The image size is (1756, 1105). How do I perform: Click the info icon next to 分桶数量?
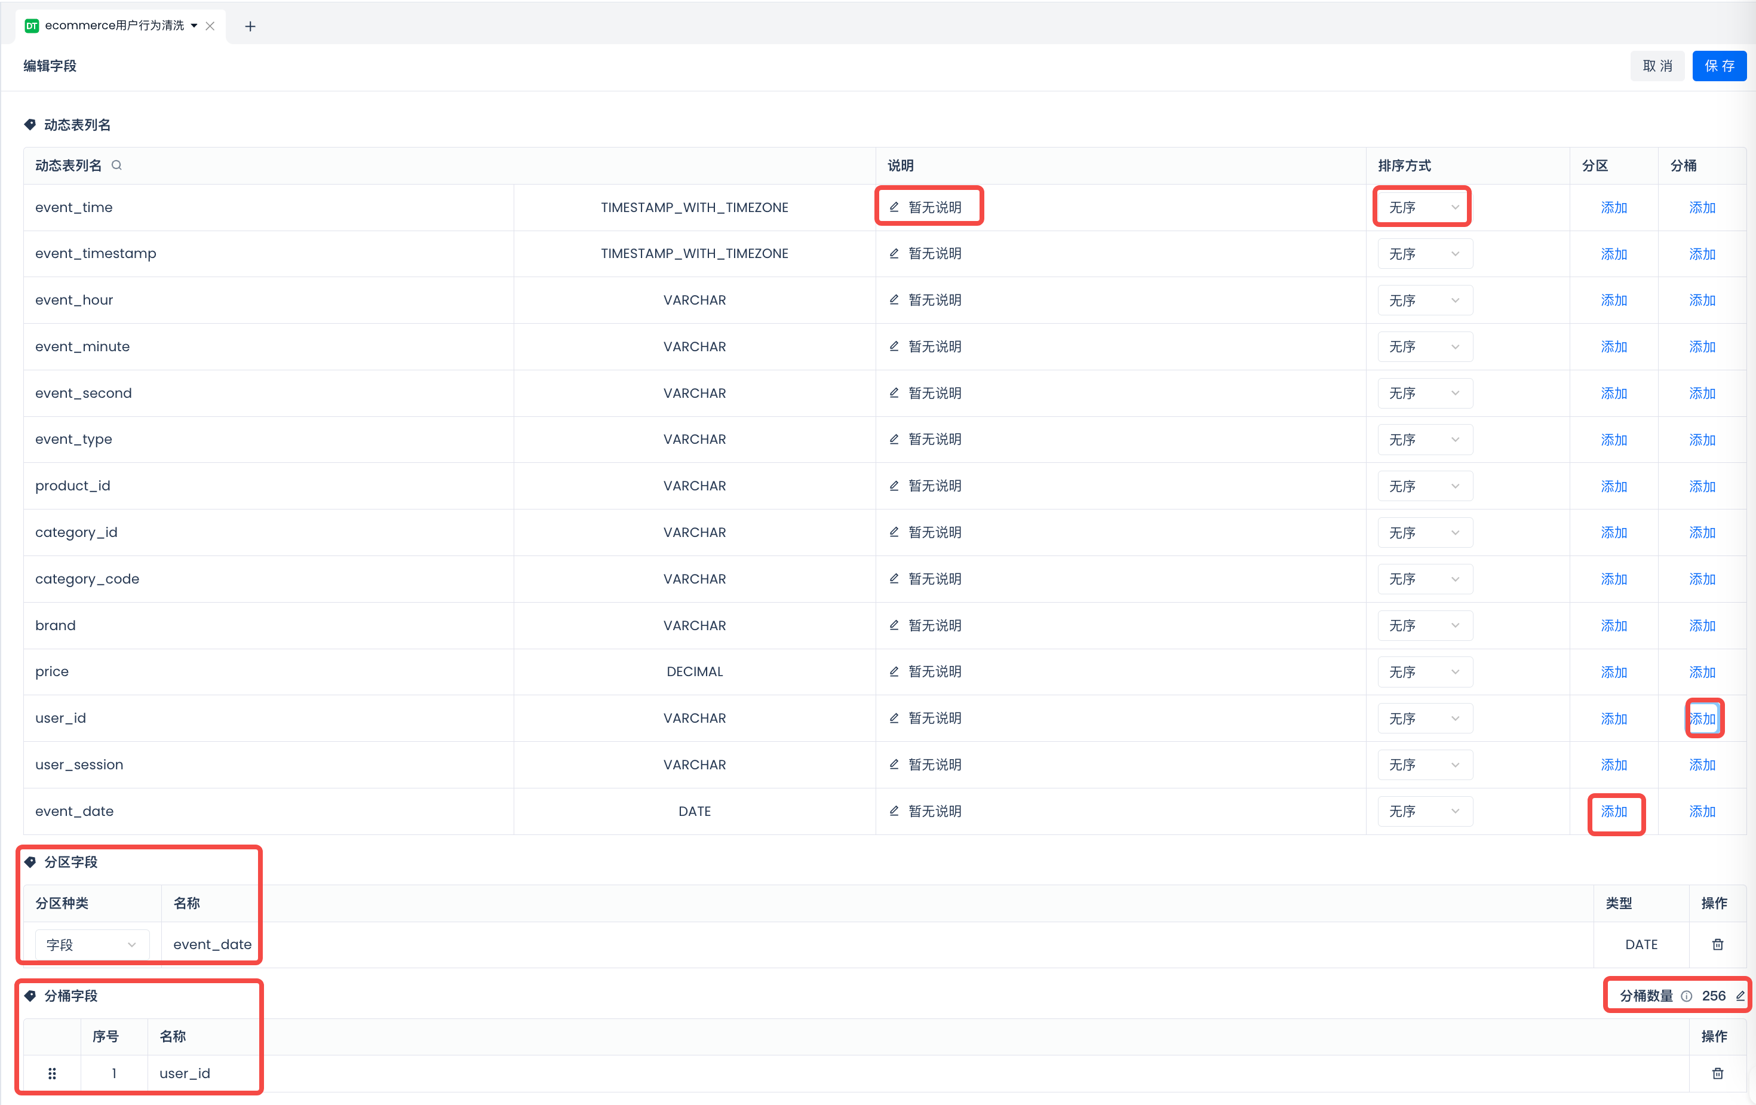click(x=1687, y=996)
